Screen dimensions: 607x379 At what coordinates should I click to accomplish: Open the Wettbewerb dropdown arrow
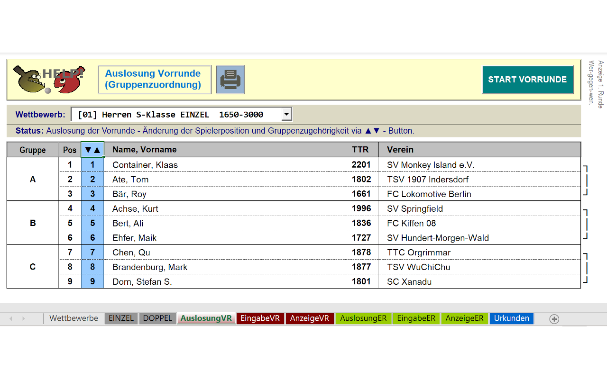tap(286, 114)
